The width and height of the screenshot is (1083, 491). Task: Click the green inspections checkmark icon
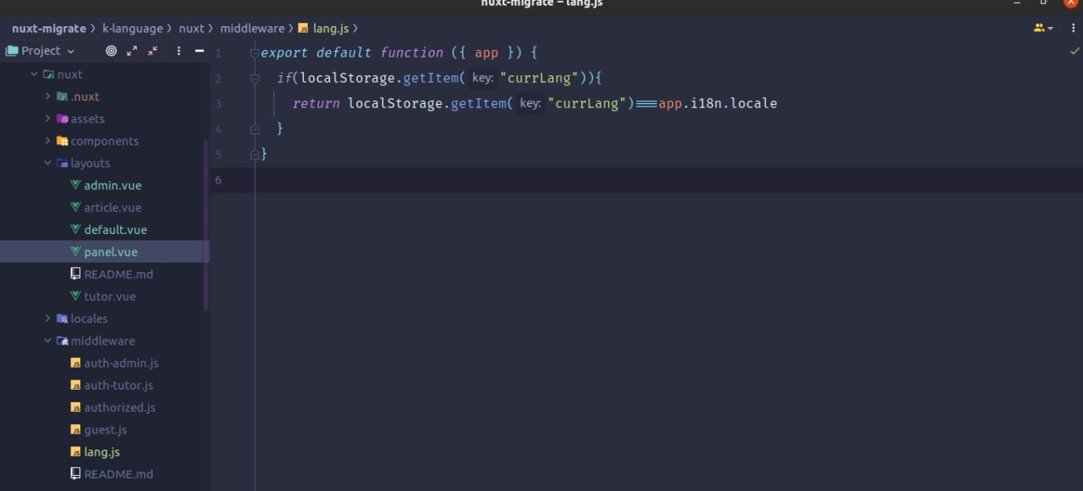[x=1075, y=52]
